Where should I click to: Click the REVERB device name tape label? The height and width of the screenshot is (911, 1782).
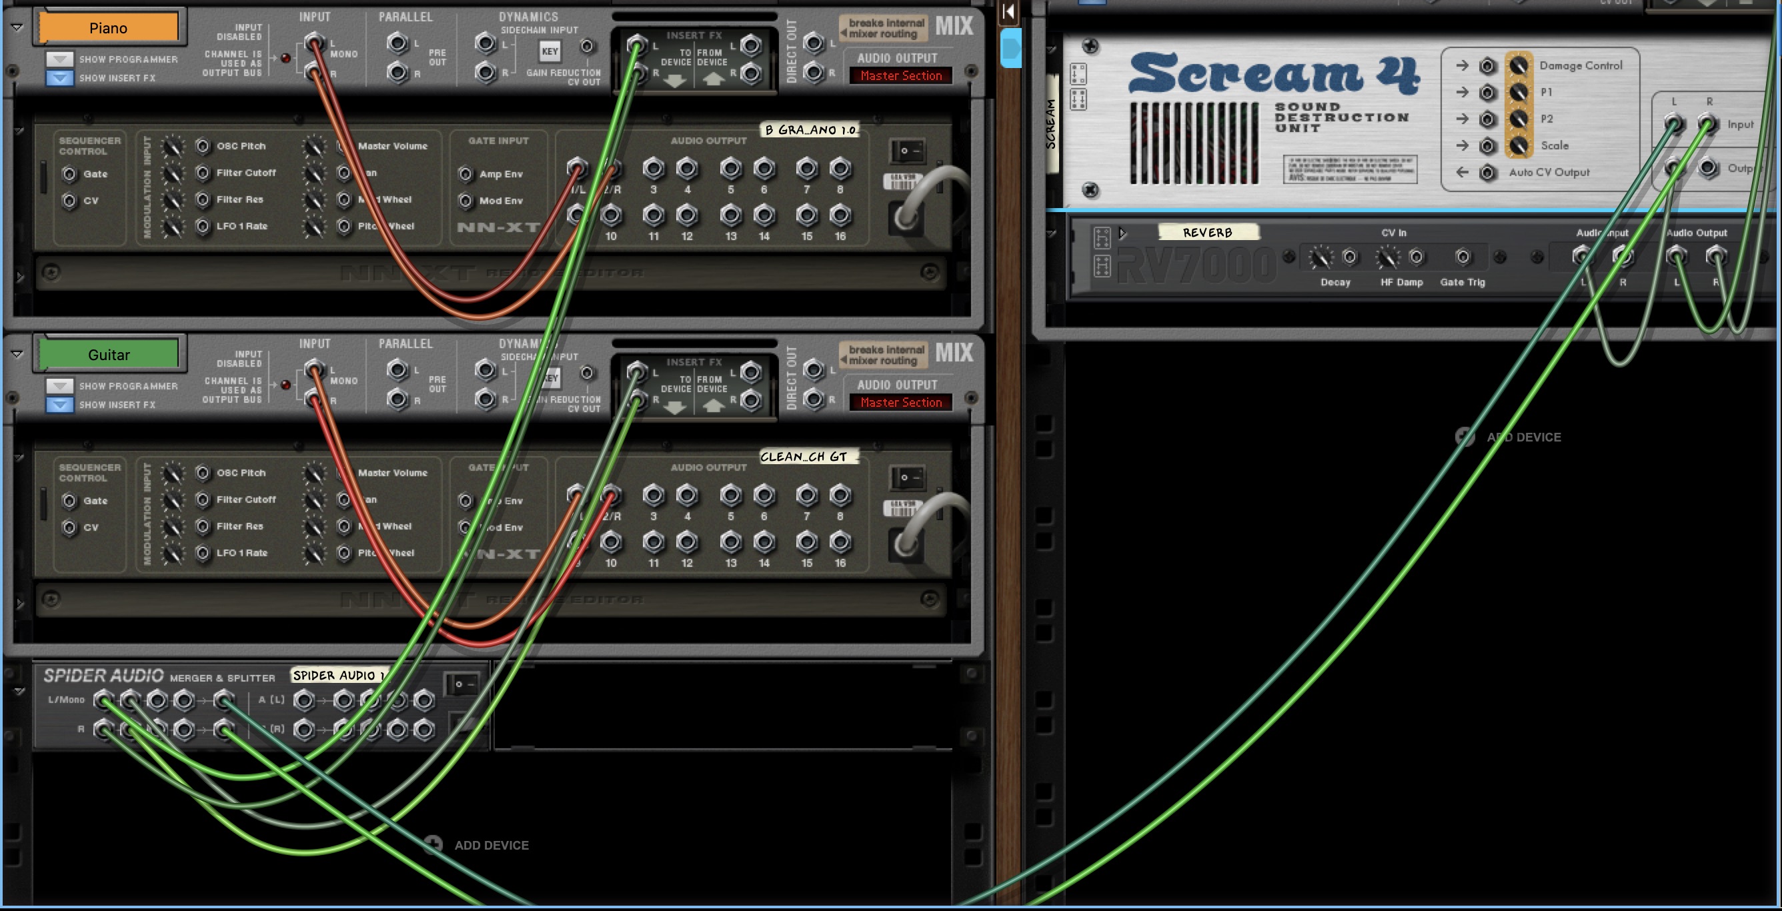[1208, 233]
